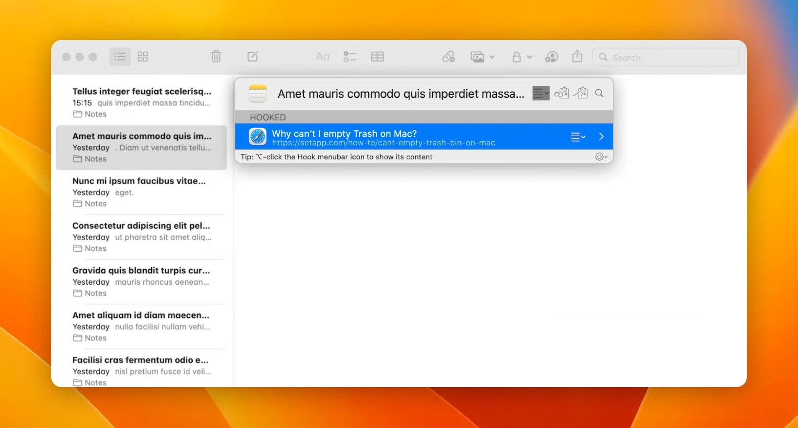Image resolution: width=798 pixels, height=428 pixels.
Task: Open note 'Nunc mi ipsum faucibus vitae...'
Action: (142, 192)
